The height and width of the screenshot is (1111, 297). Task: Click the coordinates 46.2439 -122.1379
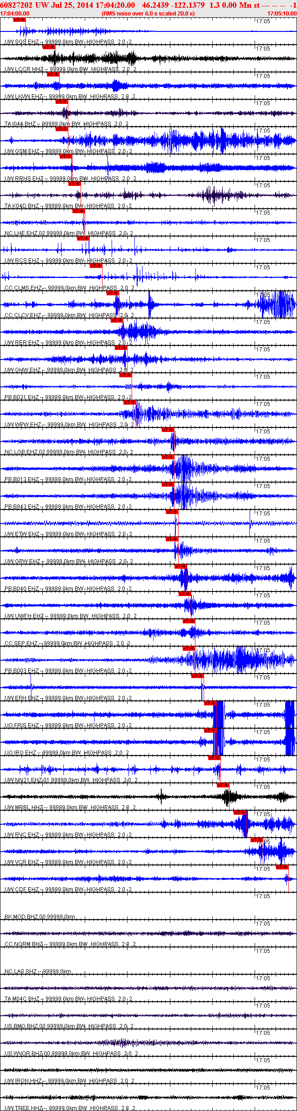pos(174,5)
